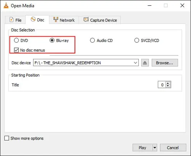Click the eject disc icon button

[145, 63]
